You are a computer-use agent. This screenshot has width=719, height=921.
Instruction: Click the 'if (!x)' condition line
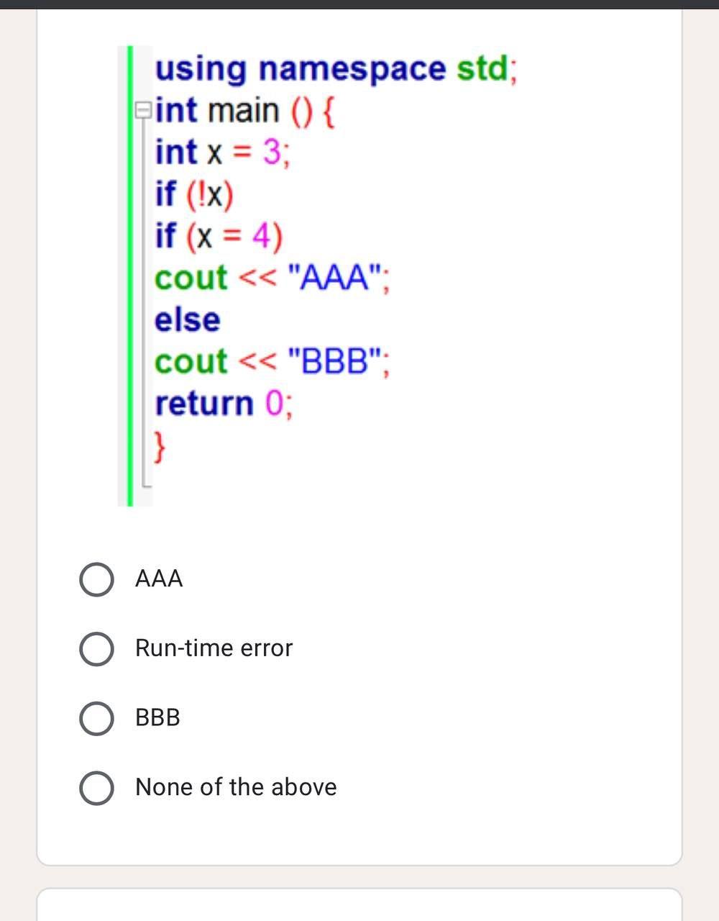(196, 194)
